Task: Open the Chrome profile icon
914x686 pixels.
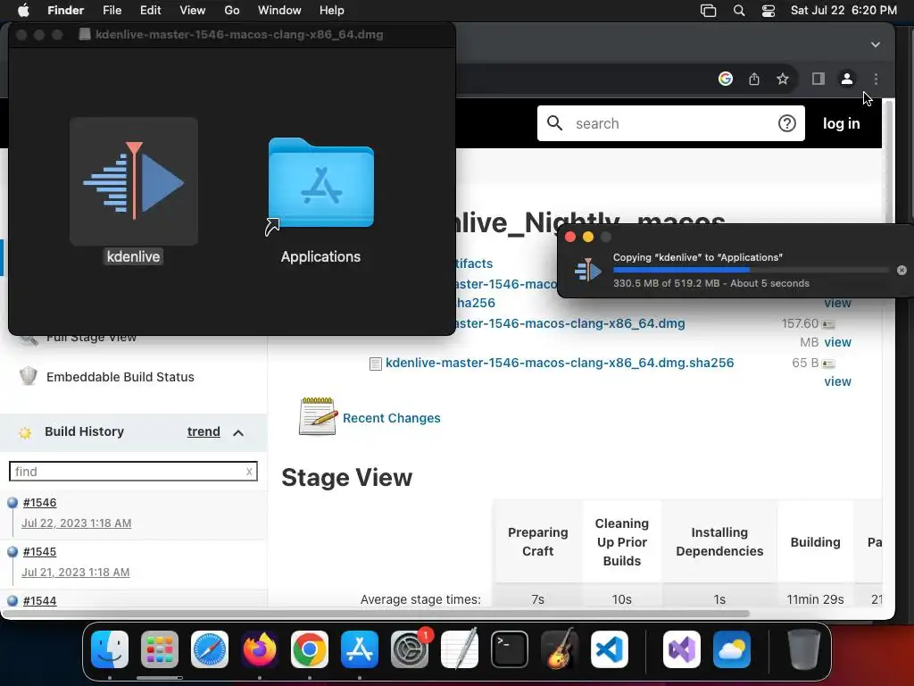Action: 846,79
